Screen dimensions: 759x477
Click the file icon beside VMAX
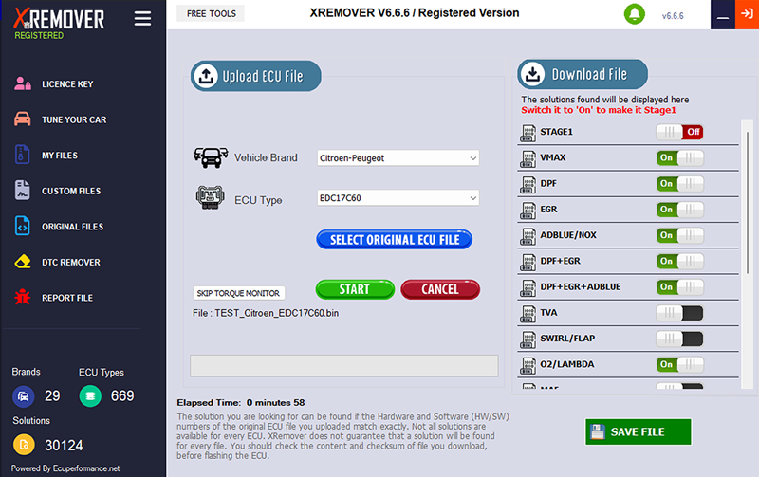click(x=528, y=158)
